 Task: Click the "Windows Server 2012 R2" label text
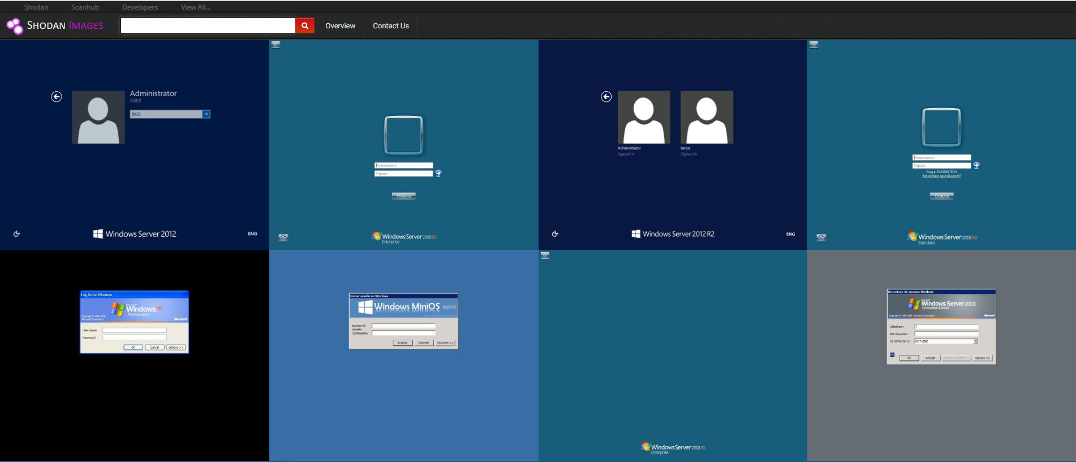coord(678,234)
